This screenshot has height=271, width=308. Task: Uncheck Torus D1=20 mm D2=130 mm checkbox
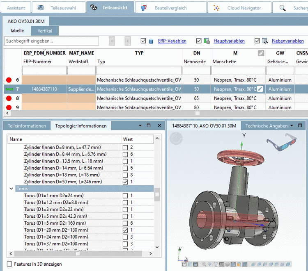click(x=125, y=230)
